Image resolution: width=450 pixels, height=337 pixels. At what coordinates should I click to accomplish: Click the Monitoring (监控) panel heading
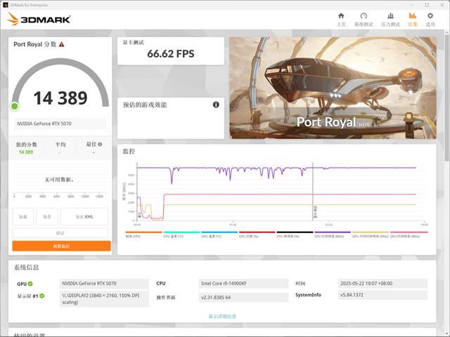tap(129, 152)
